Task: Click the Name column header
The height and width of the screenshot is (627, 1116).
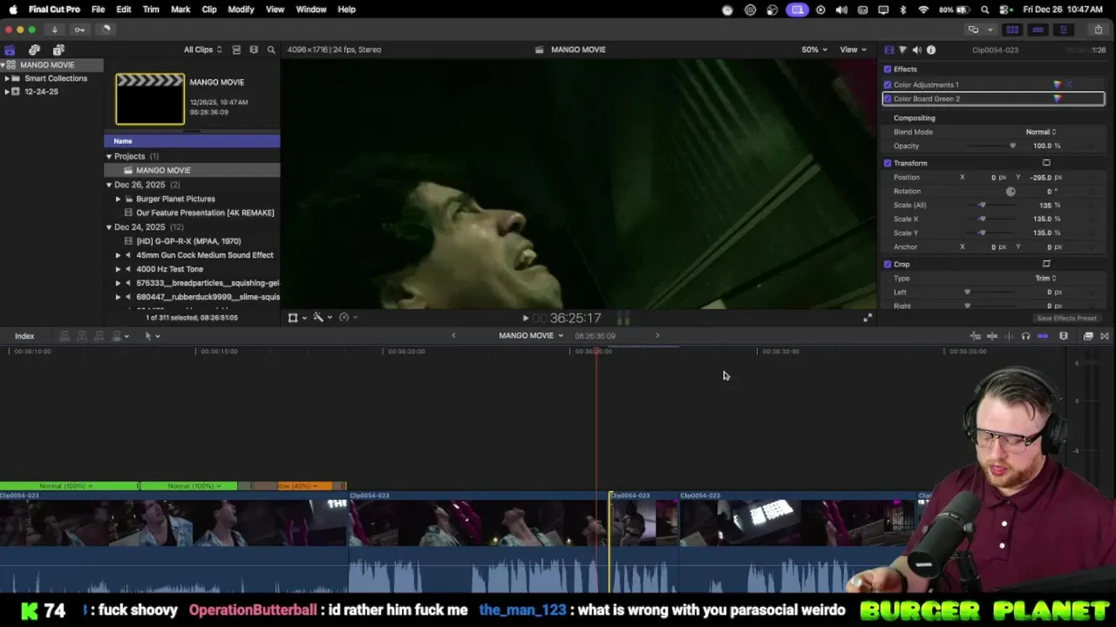Action: point(192,141)
